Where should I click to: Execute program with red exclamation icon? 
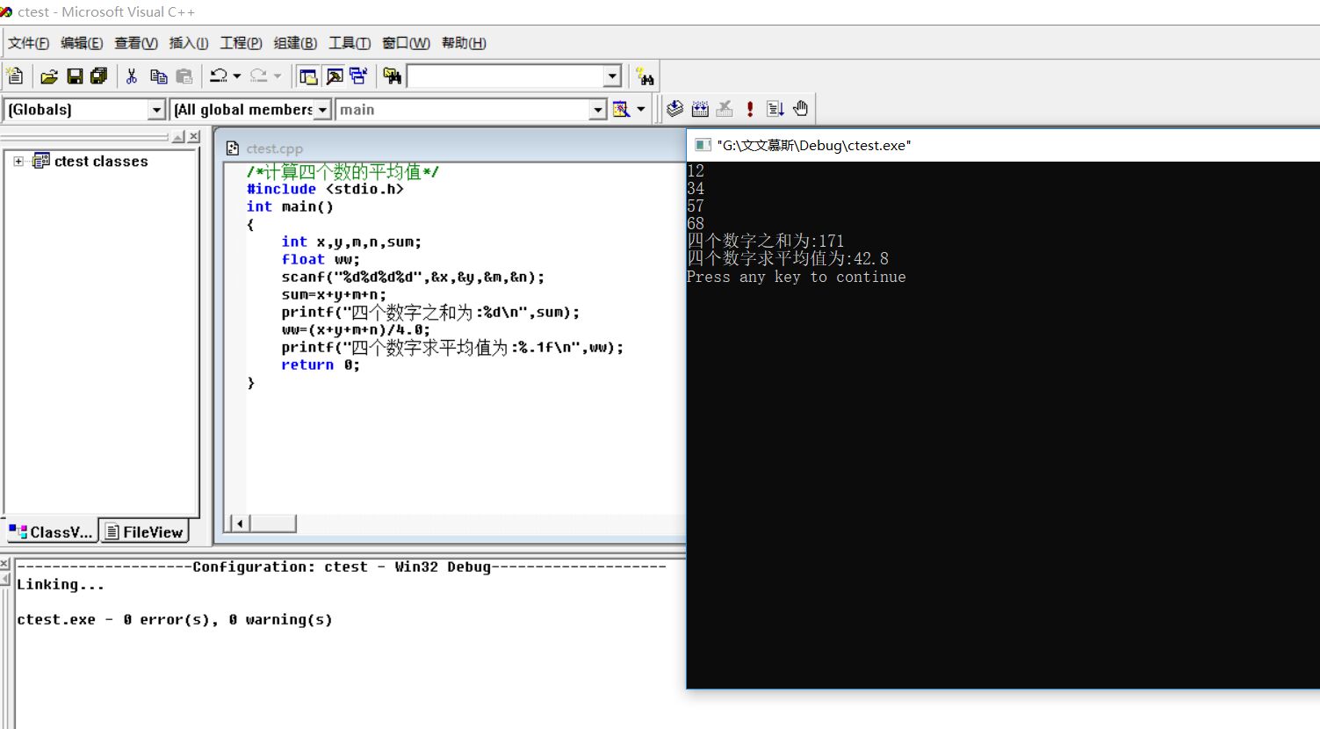(750, 109)
